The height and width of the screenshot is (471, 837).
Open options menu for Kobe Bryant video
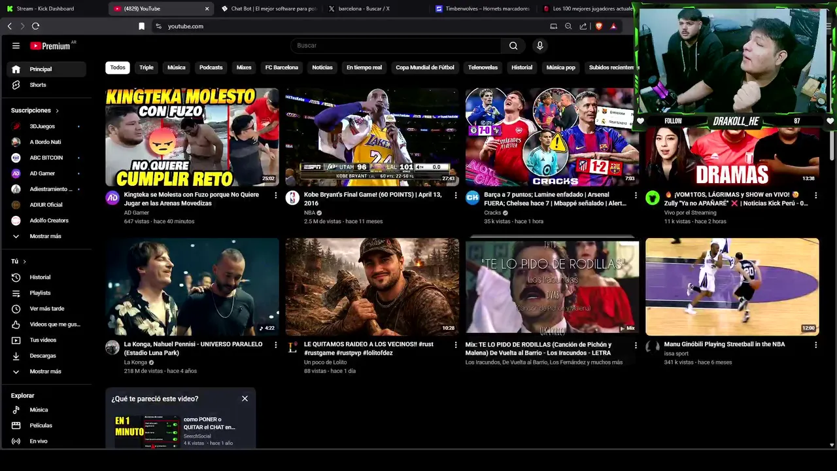456,195
